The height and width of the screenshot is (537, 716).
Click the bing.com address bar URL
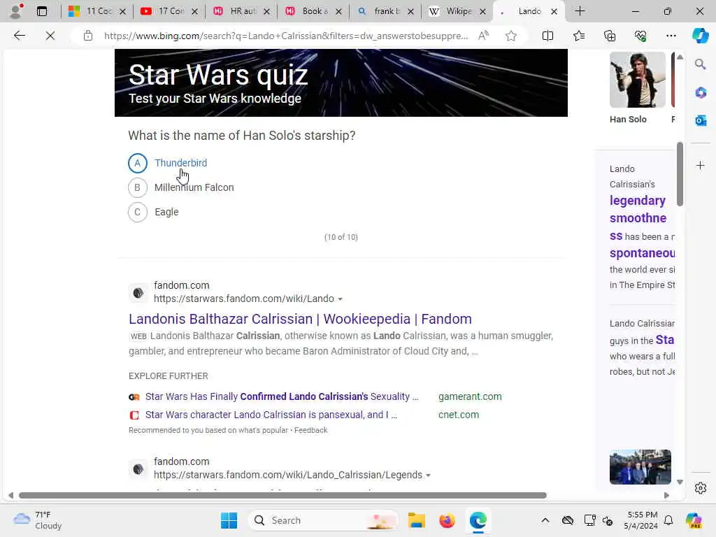tap(286, 36)
